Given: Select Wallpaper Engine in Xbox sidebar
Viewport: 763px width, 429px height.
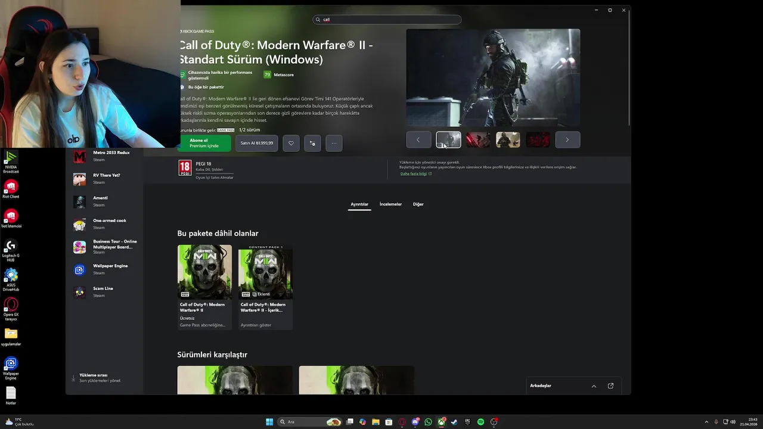Looking at the screenshot, I should click(x=105, y=269).
